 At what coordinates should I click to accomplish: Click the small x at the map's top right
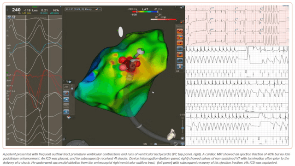[x=176, y=7]
